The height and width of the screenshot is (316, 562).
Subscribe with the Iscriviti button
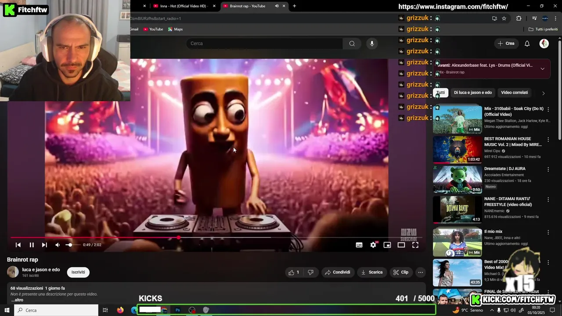(x=78, y=272)
